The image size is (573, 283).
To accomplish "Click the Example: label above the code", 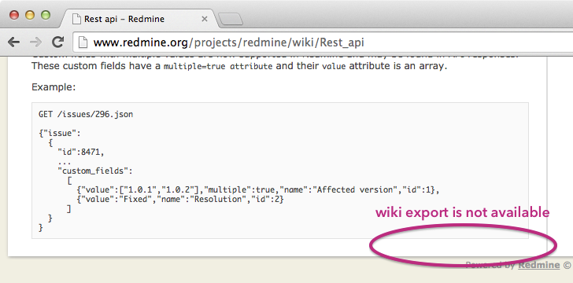I will pos(54,87).
